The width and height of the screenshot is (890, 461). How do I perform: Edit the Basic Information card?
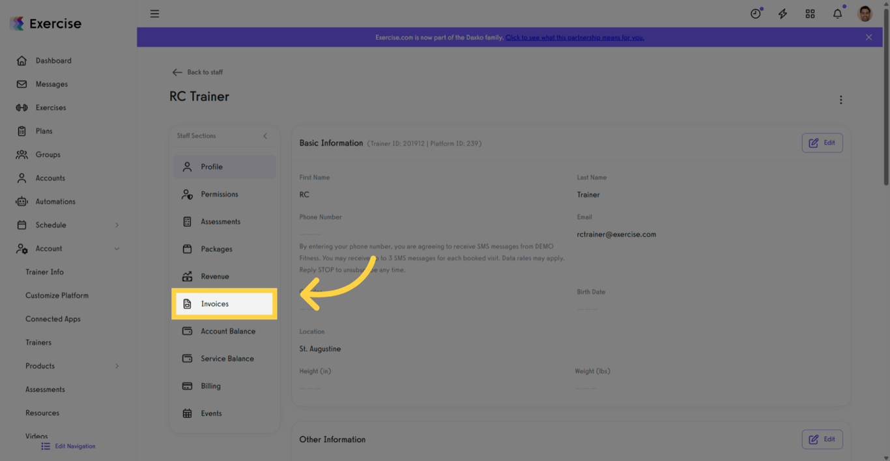[x=822, y=143]
